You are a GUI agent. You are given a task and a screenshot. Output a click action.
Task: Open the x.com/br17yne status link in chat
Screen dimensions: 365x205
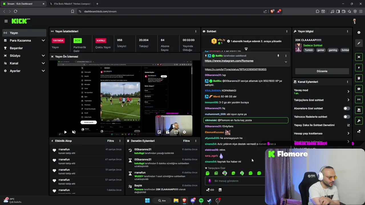[236, 69]
